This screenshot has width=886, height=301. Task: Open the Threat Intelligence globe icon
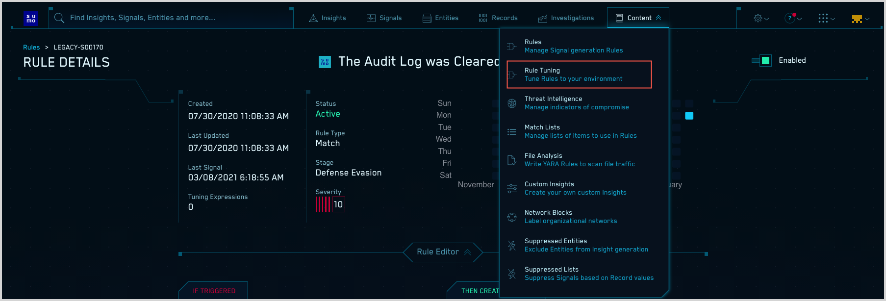click(x=512, y=103)
